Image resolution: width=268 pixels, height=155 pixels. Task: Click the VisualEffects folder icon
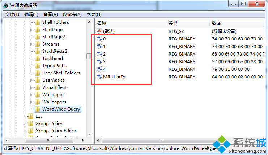click(37, 87)
